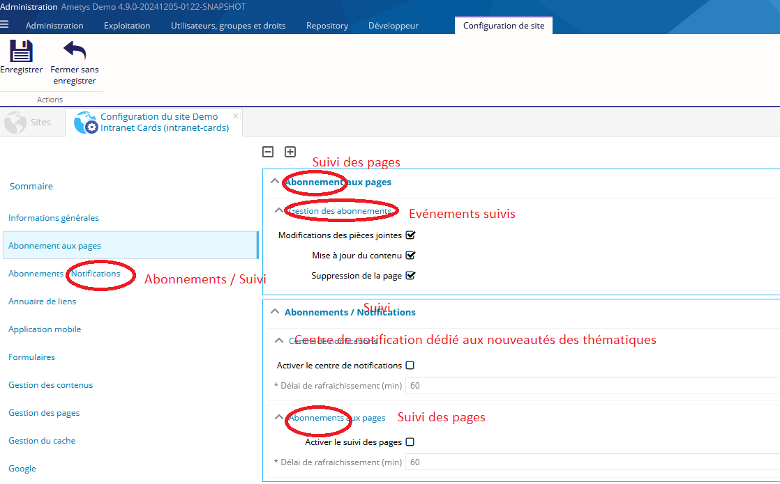Open the hamburger menu icon
This screenshot has height=484, width=780.
pos(6,25)
